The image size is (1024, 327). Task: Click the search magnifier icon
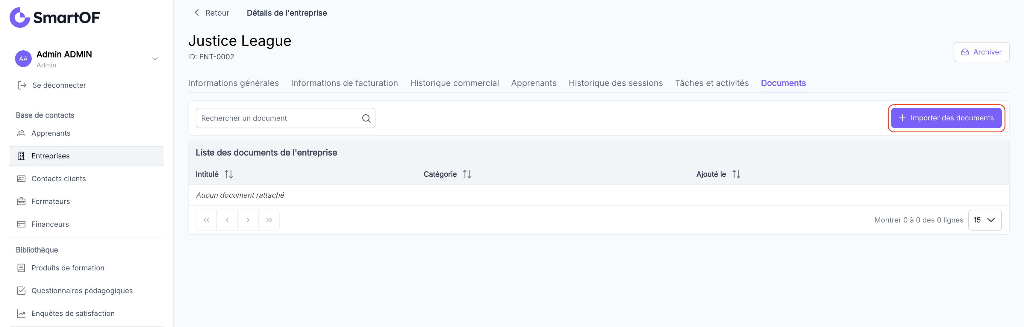(366, 118)
